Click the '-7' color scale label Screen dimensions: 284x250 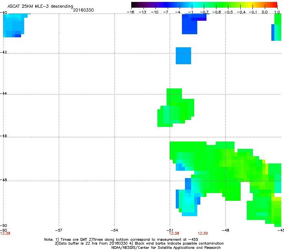click(x=166, y=12)
